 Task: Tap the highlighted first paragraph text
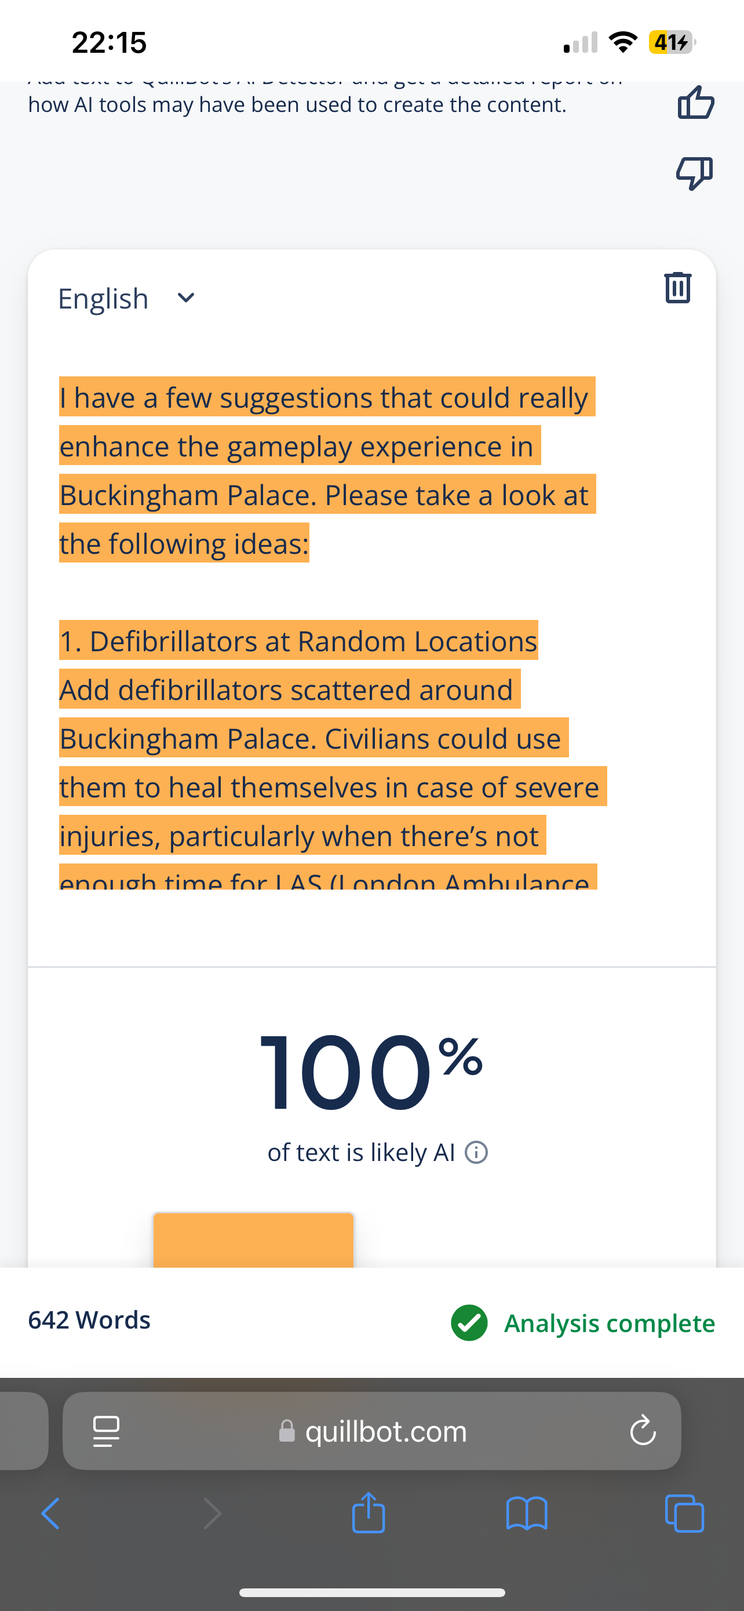[327, 470]
